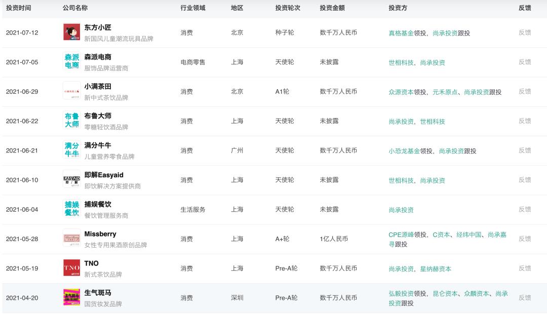Select the 布鲁大师 logo icon
Viewport: 547px width, 315px height.
click(x=71, y=121)
